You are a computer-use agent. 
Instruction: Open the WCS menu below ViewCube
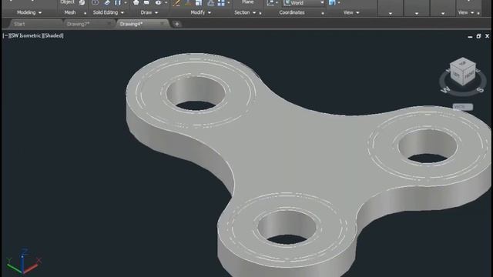[x=463, y=107]
